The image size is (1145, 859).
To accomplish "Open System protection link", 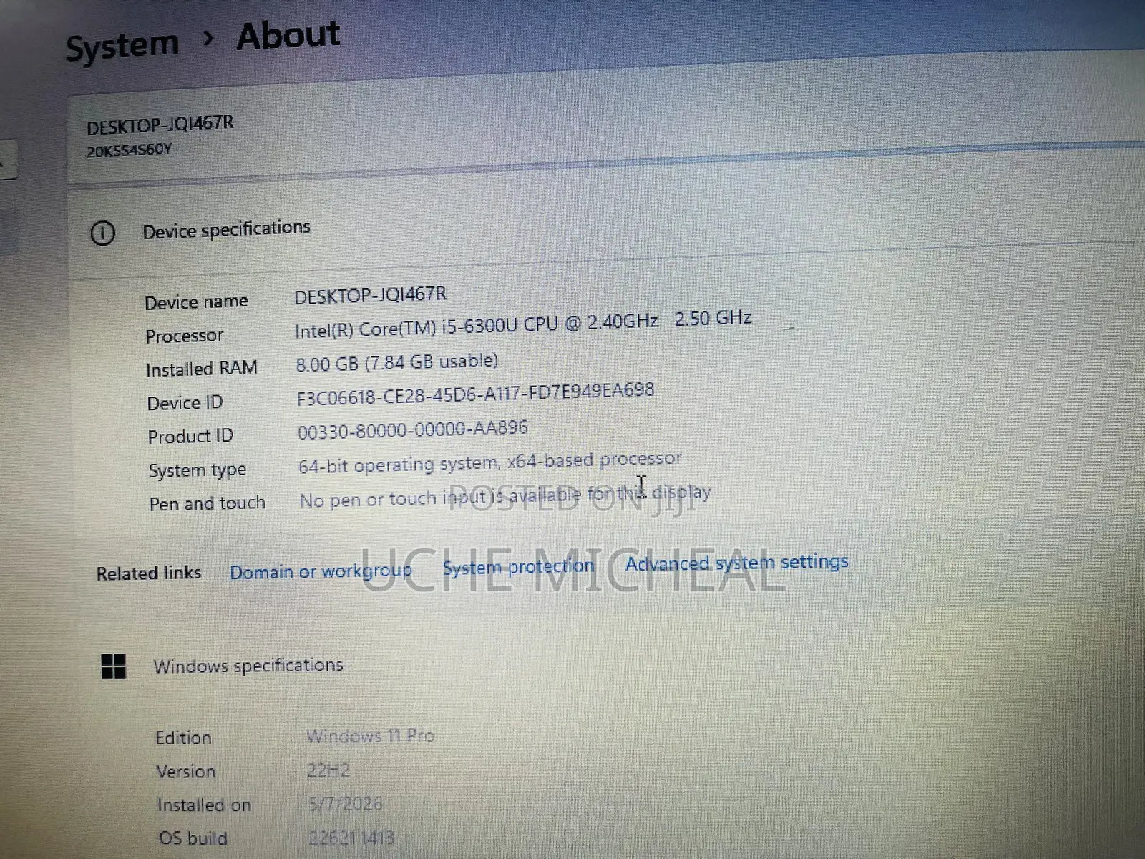I will pos(518,567).
